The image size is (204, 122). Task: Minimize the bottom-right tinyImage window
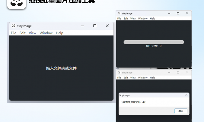(169, 72)
